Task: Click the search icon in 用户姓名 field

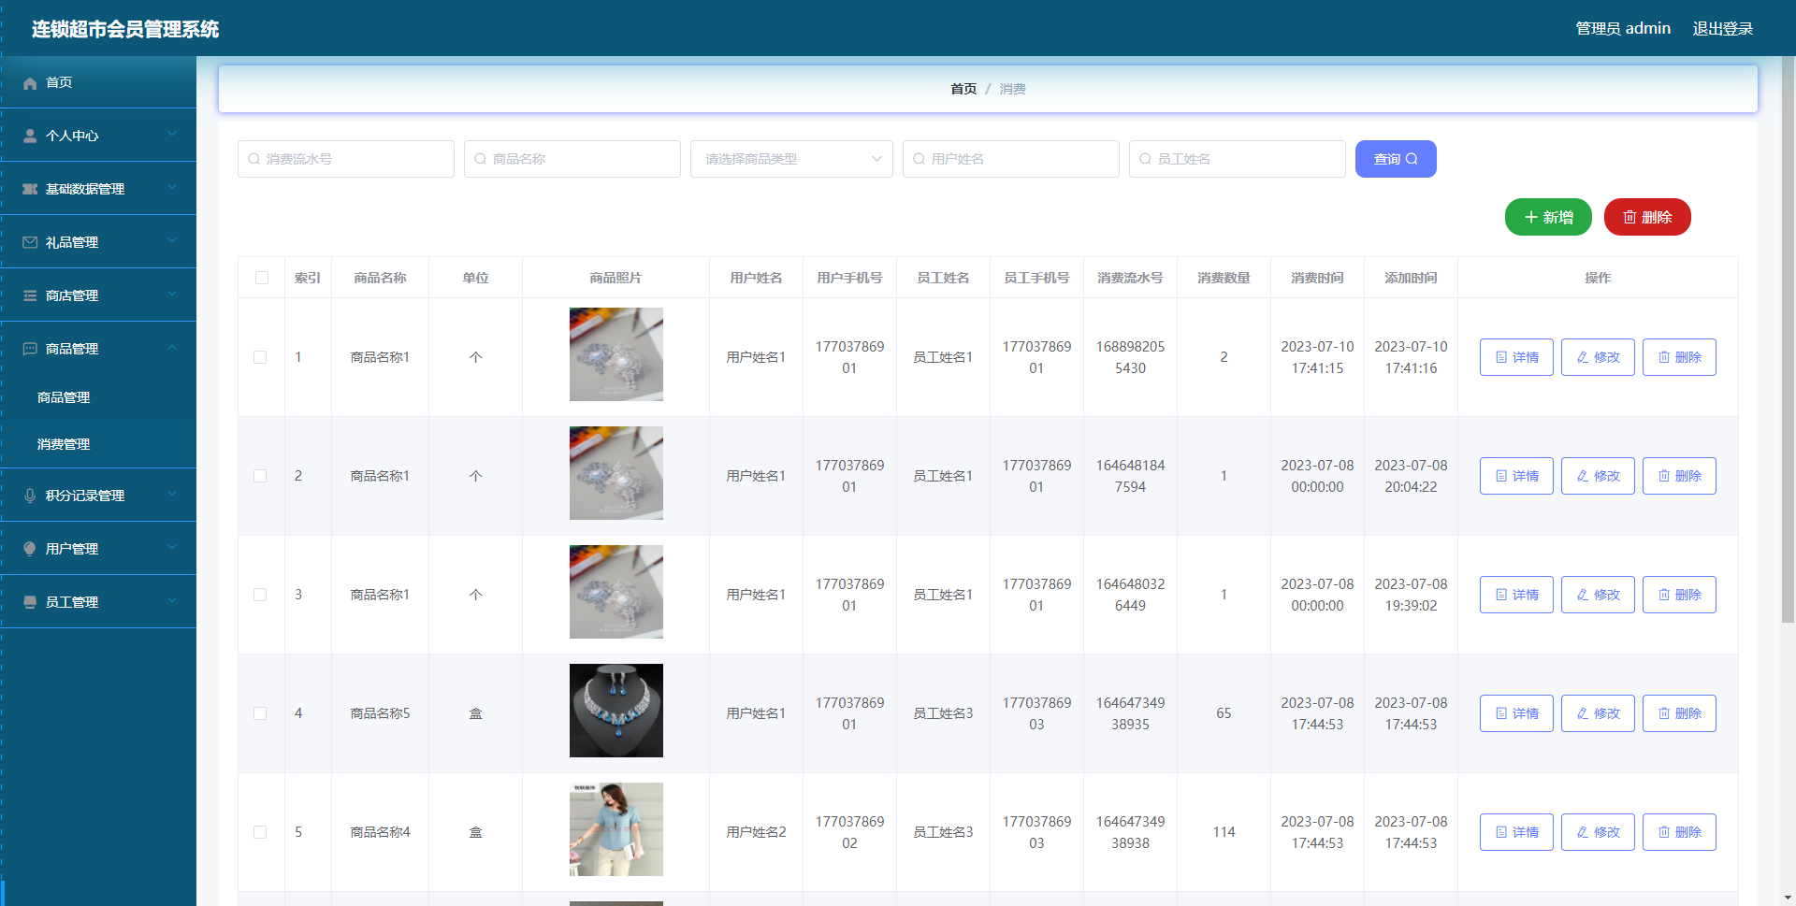Action: [919, 160]
